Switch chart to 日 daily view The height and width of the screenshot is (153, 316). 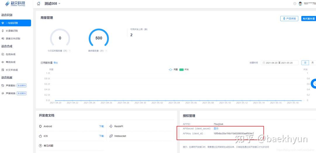[305, 63]
